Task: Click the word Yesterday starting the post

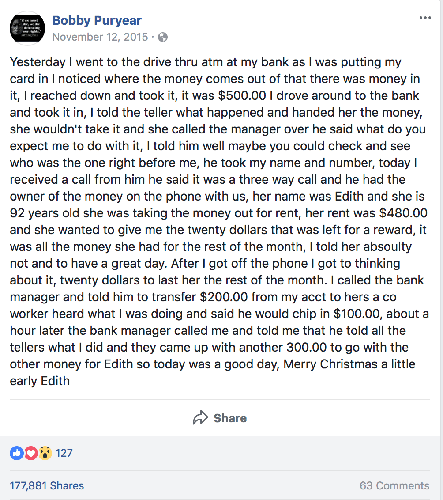Action: 38,62
